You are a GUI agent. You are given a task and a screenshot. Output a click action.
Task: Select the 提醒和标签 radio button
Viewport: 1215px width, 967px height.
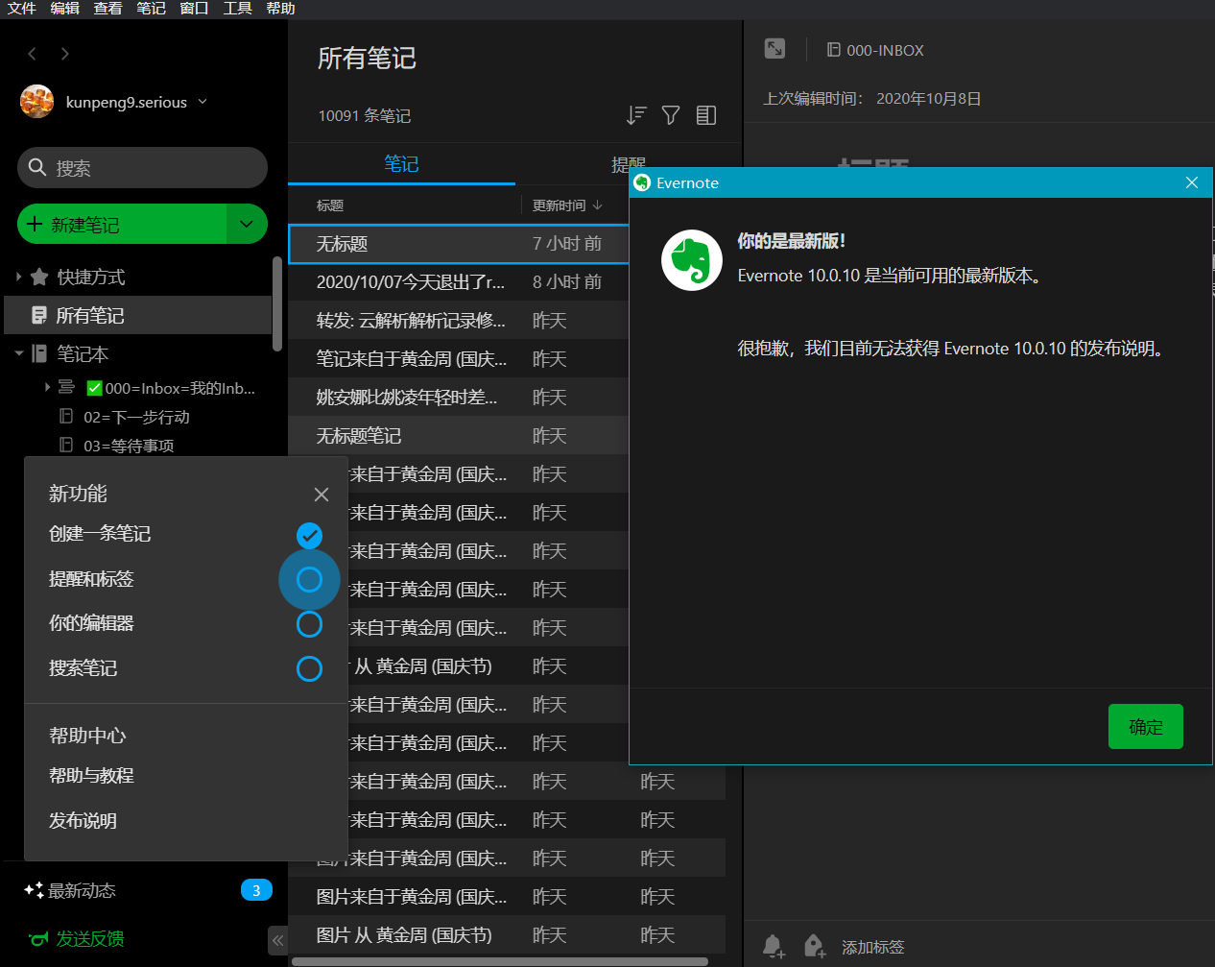tap(309, 579)
